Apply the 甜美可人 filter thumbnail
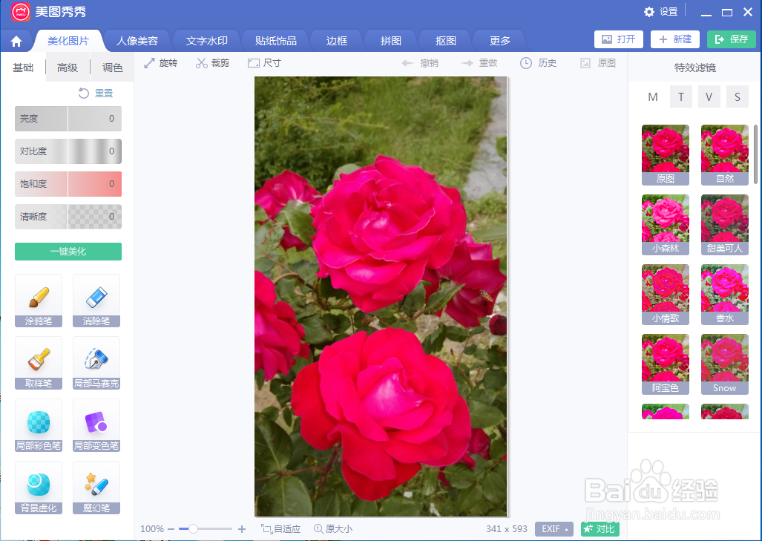Screen dimensions: 762x541 tap(725, 225)
